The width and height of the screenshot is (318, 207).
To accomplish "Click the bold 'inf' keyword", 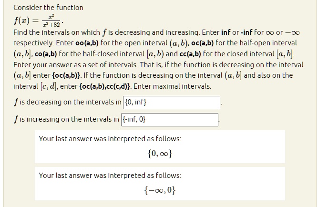I will pos(226,32).
